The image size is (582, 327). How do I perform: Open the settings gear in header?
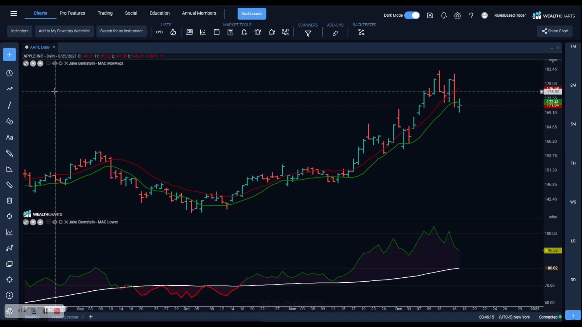tap(457, 15)
